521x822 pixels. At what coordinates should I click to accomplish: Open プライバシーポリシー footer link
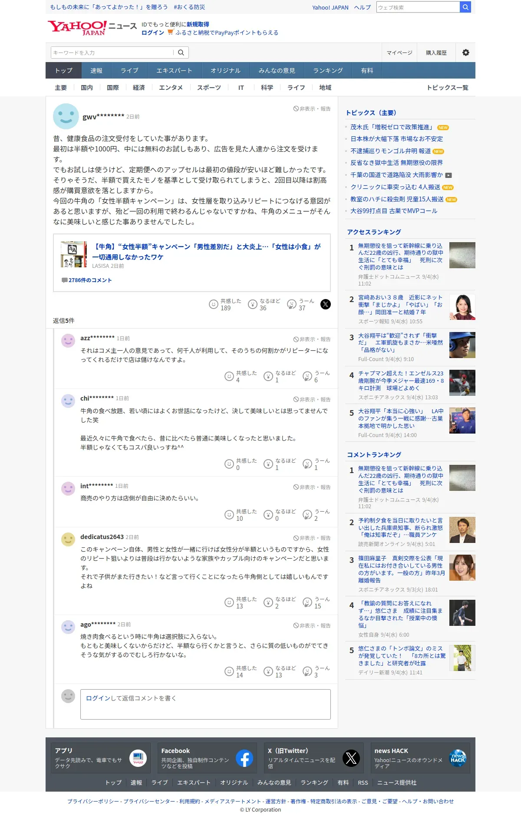(93, 801)
